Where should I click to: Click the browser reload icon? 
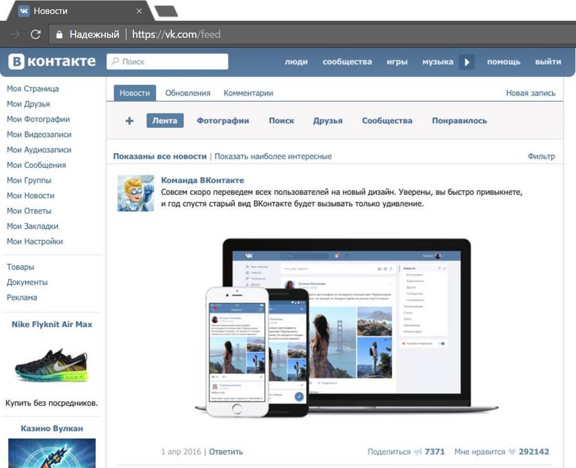coord(36,34)
